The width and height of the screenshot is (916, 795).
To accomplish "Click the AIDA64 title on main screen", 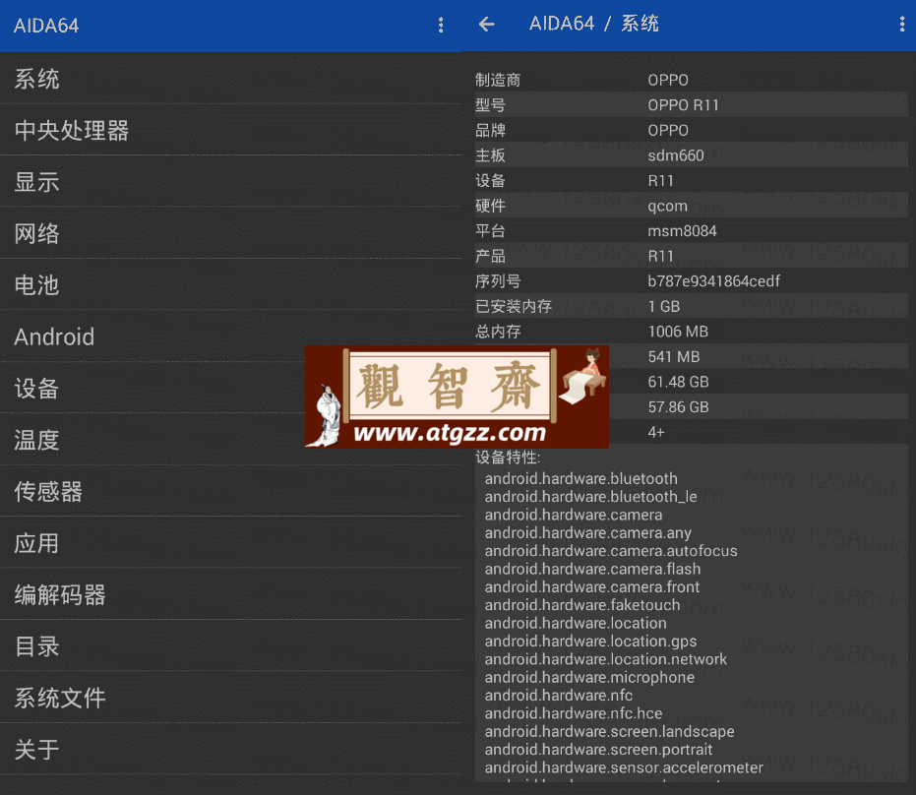I will click(x=46, y=26).
